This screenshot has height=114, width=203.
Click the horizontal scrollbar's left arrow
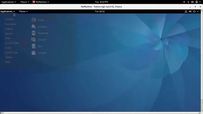coord(1,113)
